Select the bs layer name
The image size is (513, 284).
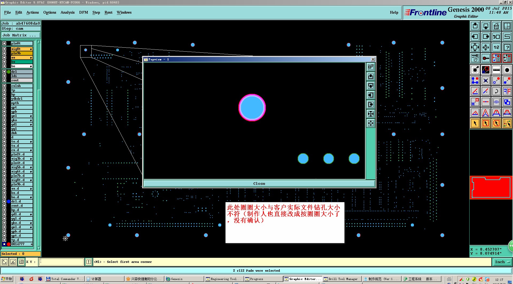(x=22, y=62)
